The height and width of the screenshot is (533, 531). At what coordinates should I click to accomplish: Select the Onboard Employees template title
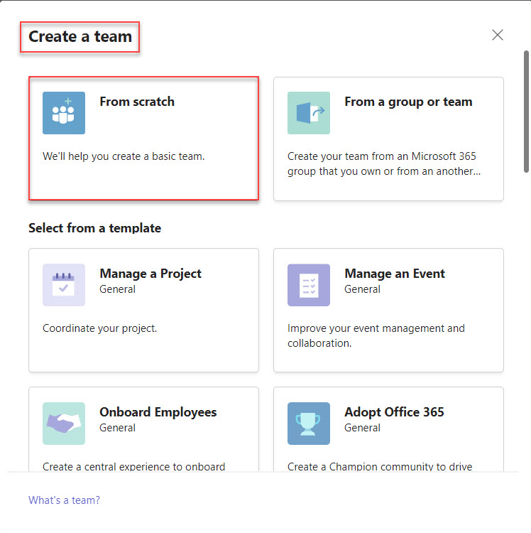point(158,412)
